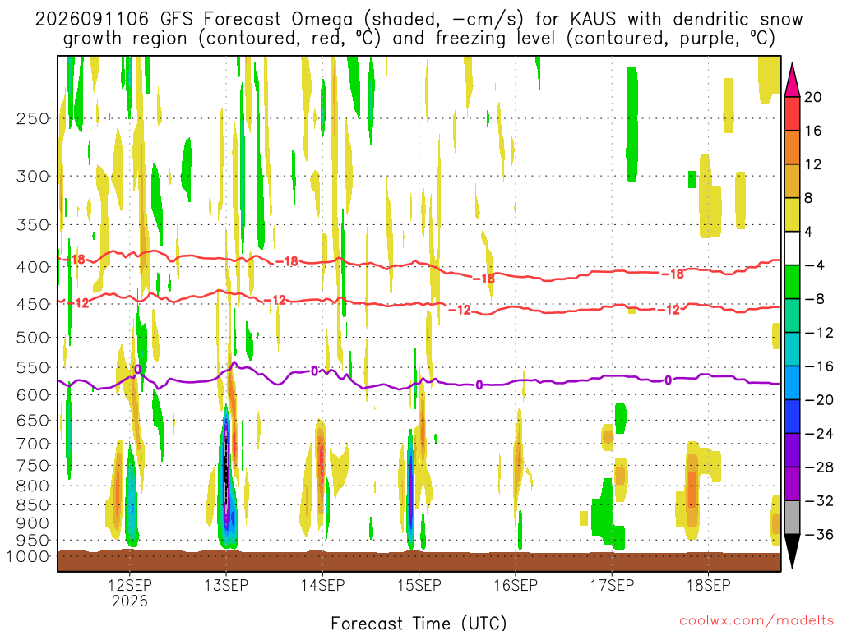Click the cyan colorbar segment between -12 and -16

click(792, 349)
